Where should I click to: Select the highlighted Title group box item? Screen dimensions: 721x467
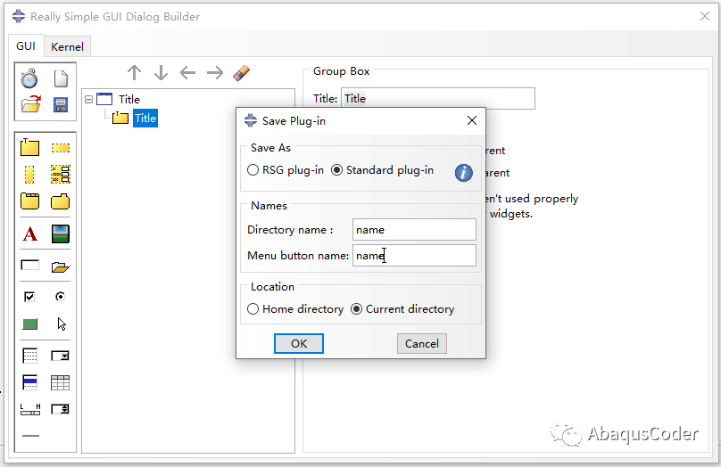coord(145,118)
